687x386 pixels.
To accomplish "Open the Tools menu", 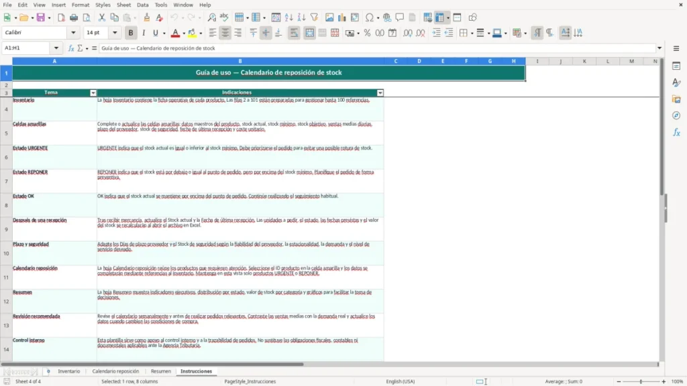I will pos(161,5).
